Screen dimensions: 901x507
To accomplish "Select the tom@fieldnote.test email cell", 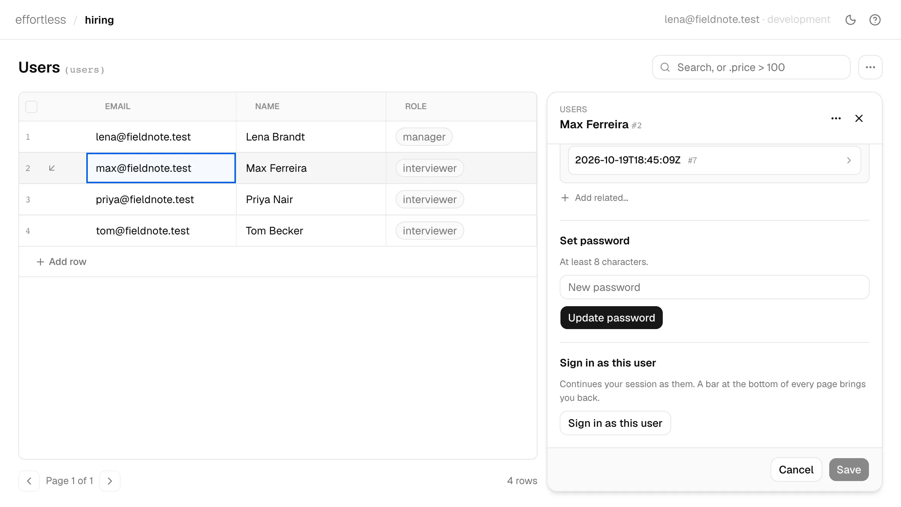I will coord(161,231).
